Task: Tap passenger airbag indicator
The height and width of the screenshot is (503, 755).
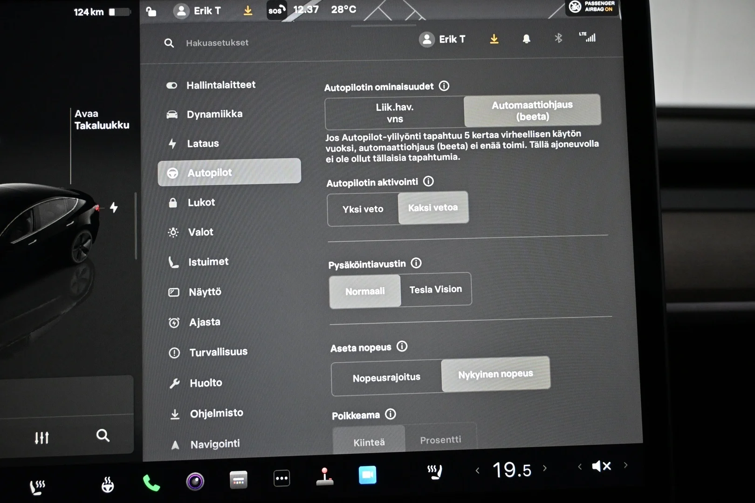Action: (592, 7)
